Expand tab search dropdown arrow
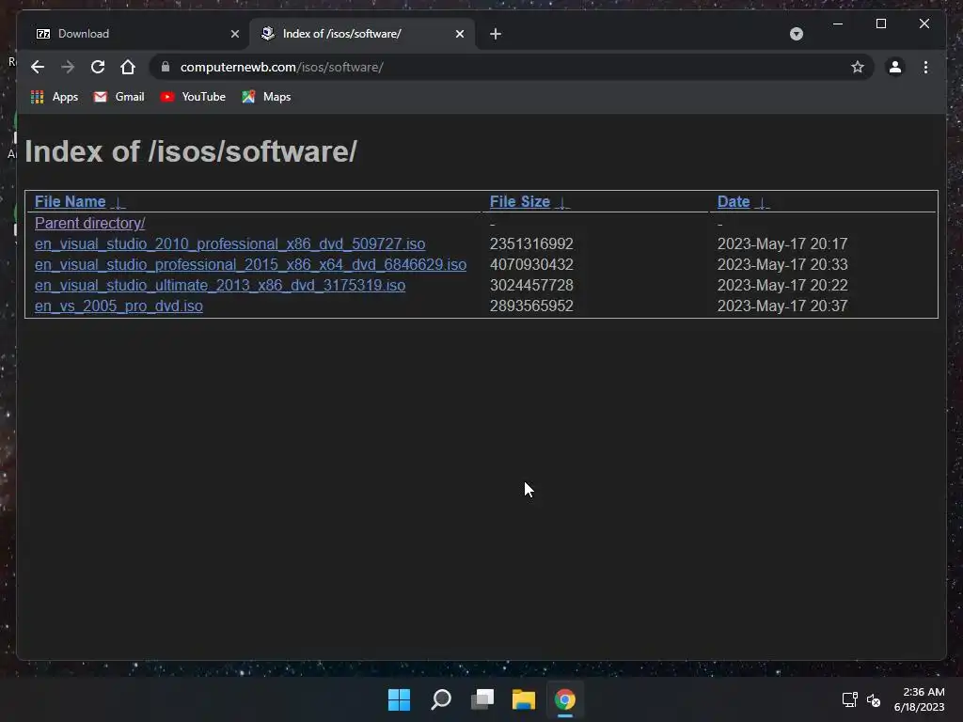Screen dimensions: 963x722 click(796, 34)
